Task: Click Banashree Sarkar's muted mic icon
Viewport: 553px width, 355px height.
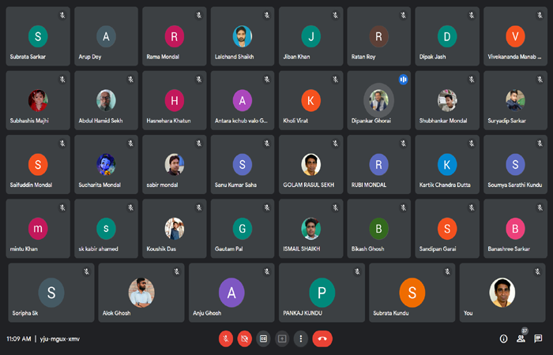Action: (540, 207)
